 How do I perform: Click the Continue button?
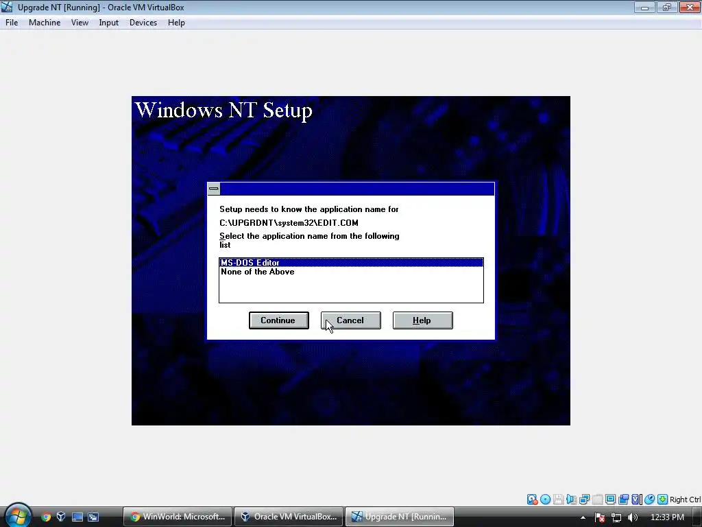pos(279,320)
